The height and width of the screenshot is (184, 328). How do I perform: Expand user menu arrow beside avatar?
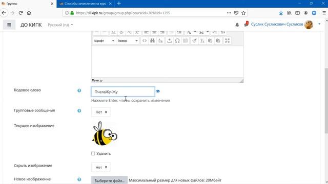tap(319, 24)
